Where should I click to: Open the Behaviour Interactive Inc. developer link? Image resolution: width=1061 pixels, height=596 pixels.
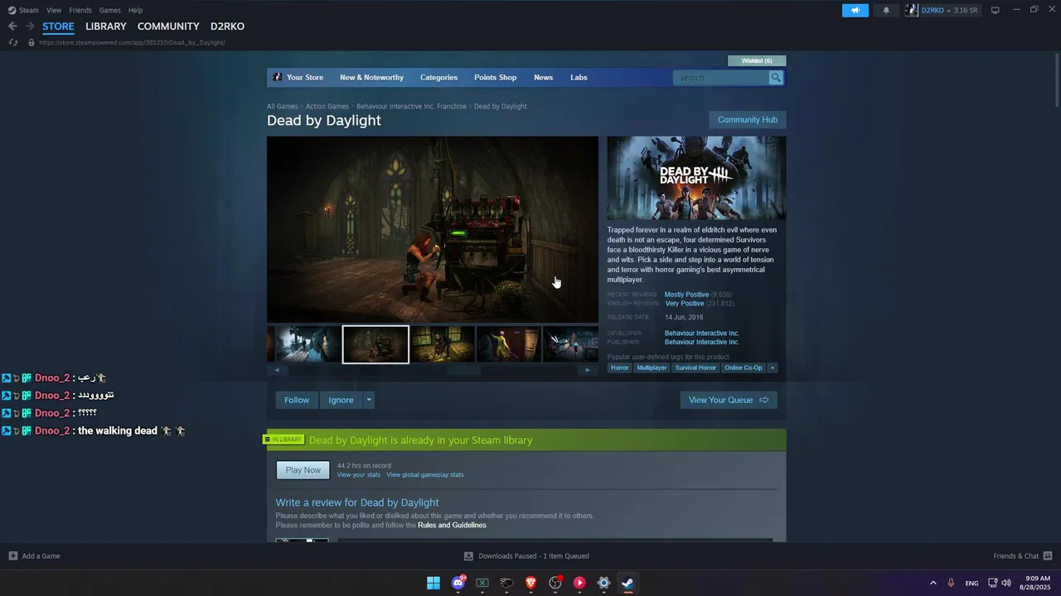(701, 333)
